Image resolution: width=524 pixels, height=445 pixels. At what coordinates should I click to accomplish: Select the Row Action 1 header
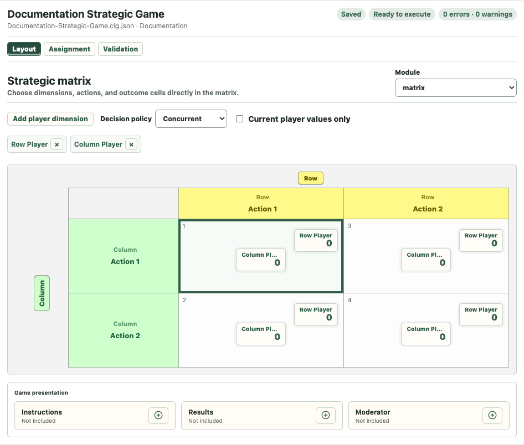pos(261,203)
